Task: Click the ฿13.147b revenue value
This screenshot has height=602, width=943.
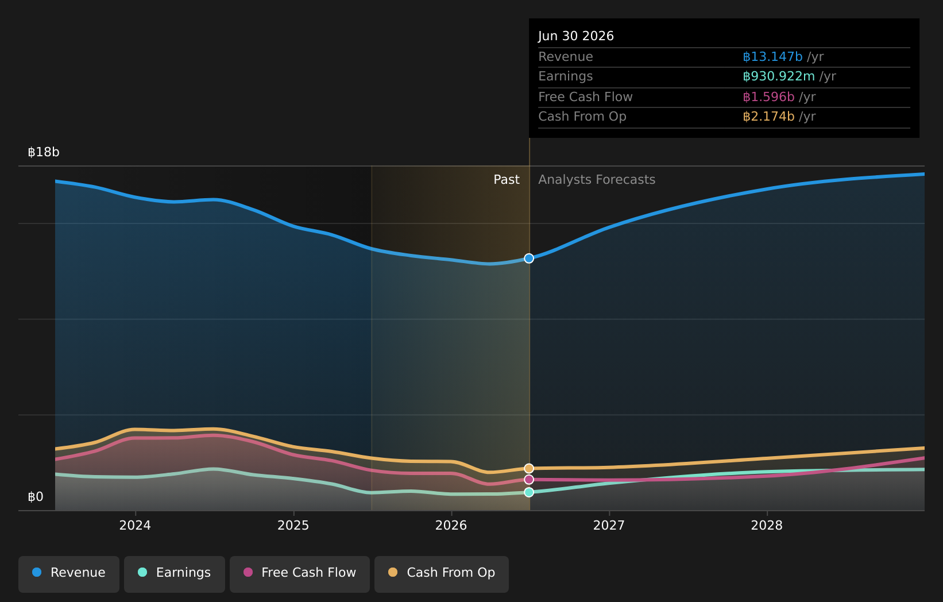Action: coord(772,57)
